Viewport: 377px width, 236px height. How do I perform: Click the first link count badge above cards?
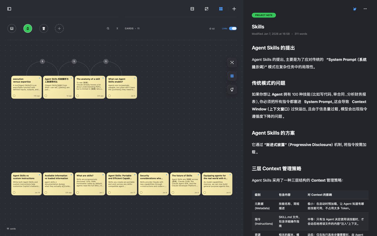[x=42, y=61]
